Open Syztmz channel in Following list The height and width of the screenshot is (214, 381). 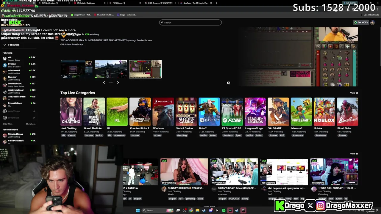point(18,65)
